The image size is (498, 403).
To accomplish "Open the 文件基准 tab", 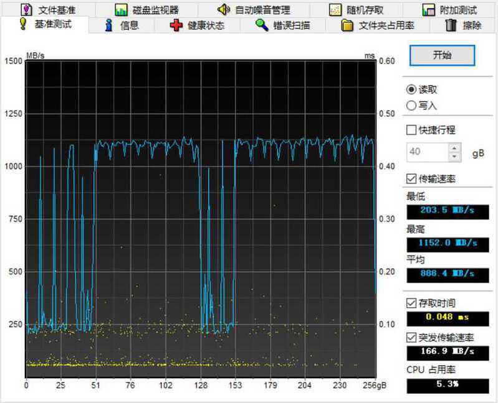I will pyautogui.click(x=48, y=10).
